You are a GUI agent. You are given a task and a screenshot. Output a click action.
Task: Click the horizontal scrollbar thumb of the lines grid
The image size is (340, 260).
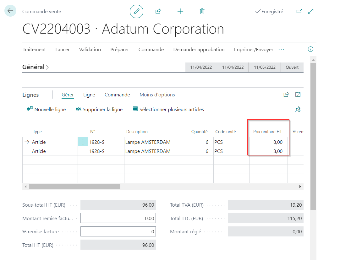coord(74,187)
